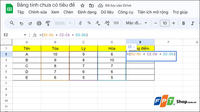Open the Chỉnh sửa menu

38,12
